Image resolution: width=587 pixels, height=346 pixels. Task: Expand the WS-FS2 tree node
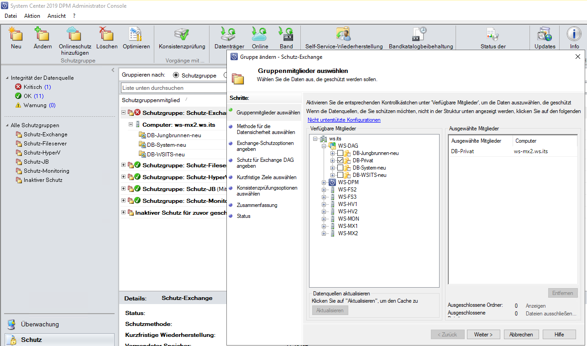coord(324,190)
